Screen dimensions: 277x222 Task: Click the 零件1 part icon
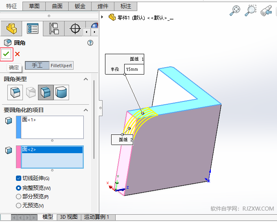coord(112,17)
